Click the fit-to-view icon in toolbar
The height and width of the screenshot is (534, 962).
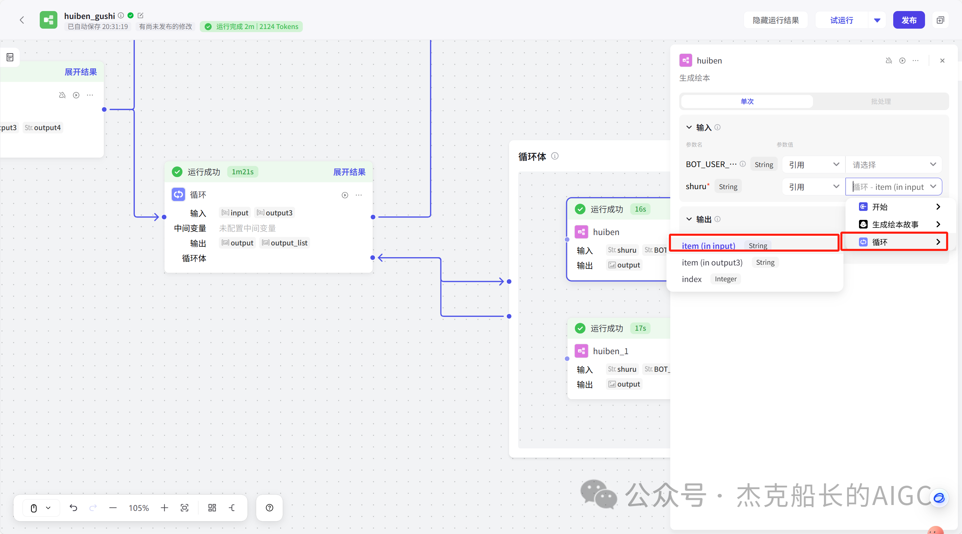[x=185, y=507]
